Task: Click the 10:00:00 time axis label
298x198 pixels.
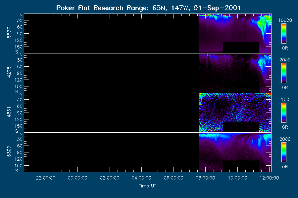Action: (237, 178)
